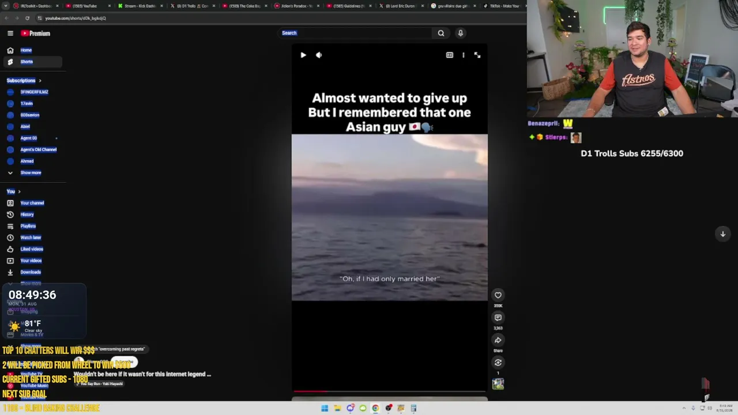Open the Calculator app from the taskbar
This screenshot has width=738, height=415.
click(413, 408)
